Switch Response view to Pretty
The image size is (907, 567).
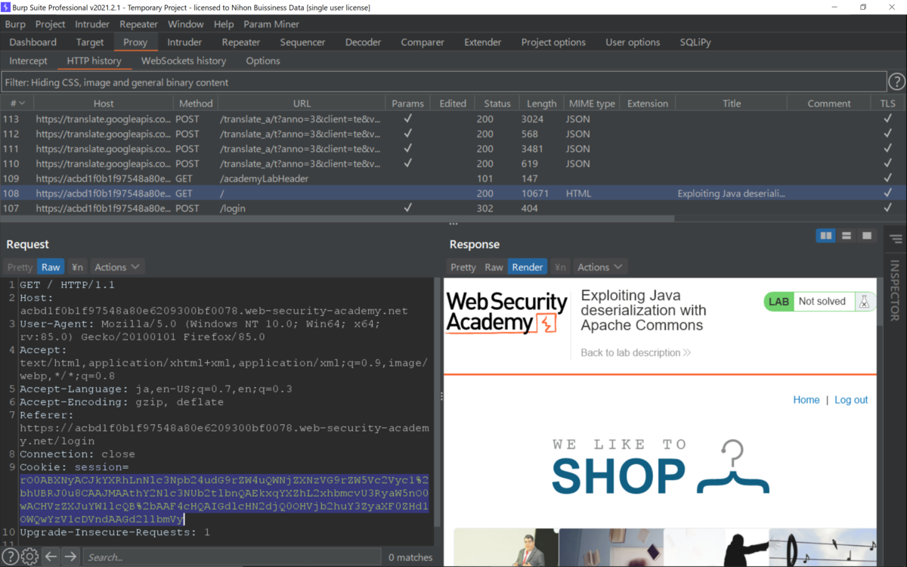pos(463,267)
